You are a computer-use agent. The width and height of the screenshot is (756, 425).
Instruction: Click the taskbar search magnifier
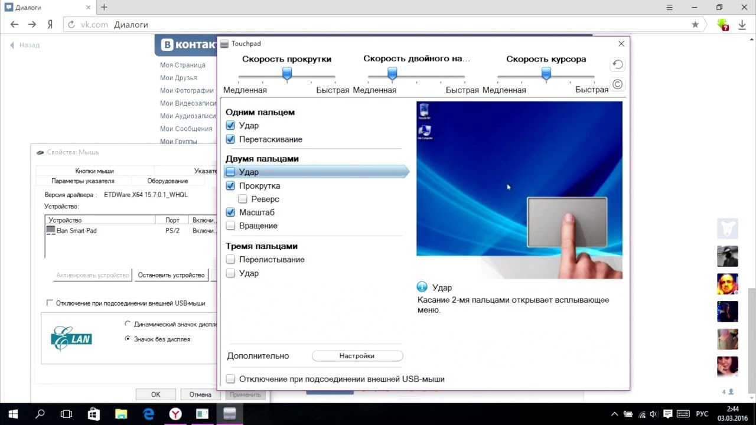[40, 414]
